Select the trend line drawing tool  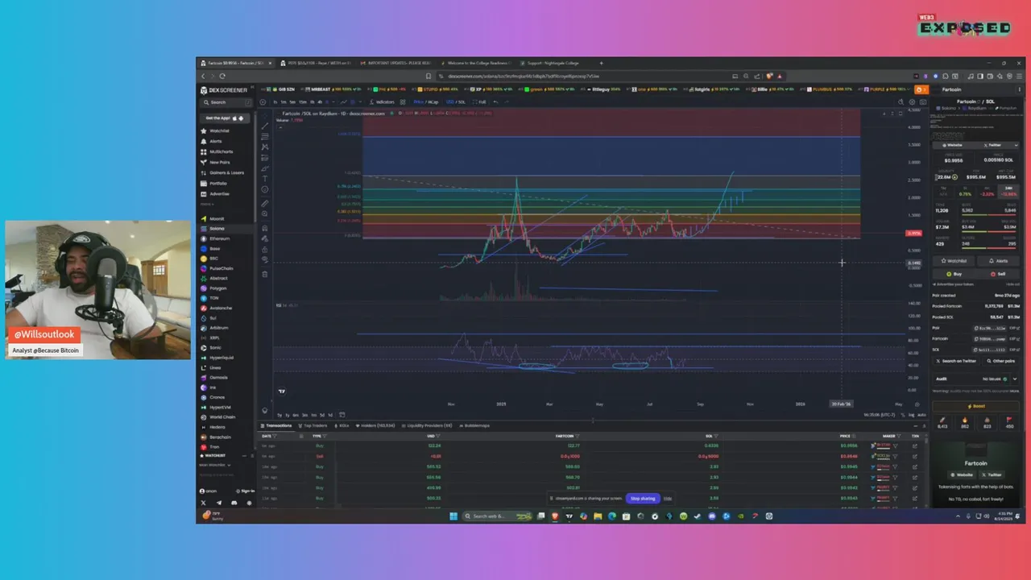[265, 126]
